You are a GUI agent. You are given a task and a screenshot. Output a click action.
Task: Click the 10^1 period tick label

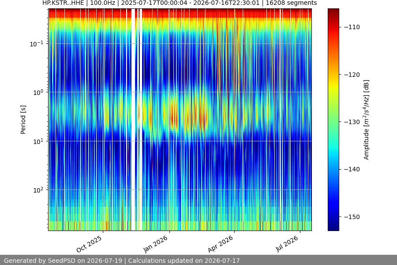(x=38, y=141)
